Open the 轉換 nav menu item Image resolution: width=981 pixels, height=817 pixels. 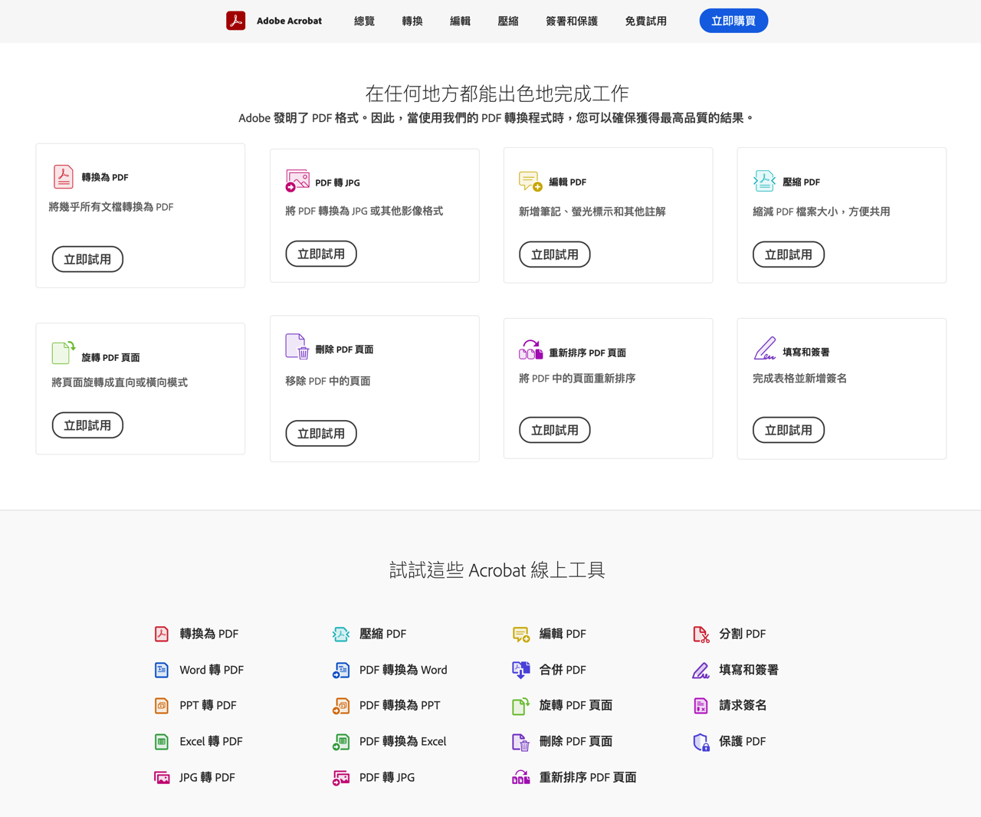(412, 21)
